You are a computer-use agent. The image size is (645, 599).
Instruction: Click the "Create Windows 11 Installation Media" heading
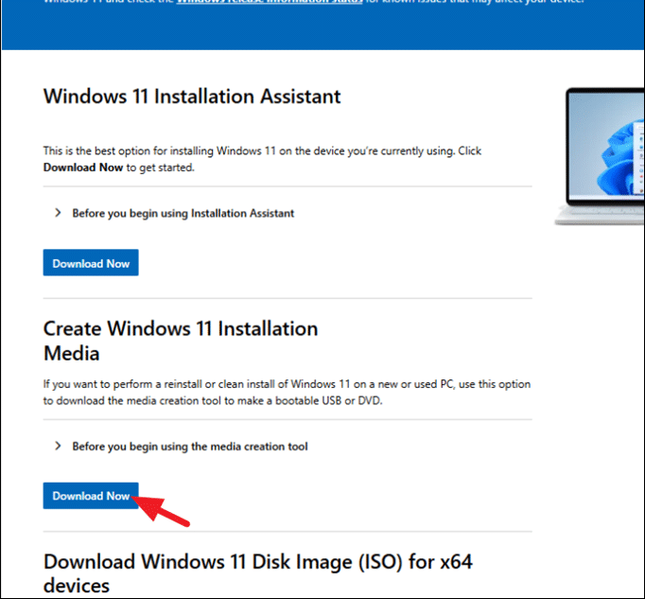[181, 341]
